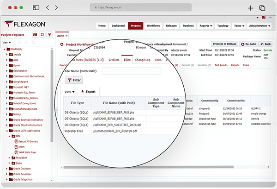
Task: Open Restart All Servers project
Action: click(x=28, y=141)
